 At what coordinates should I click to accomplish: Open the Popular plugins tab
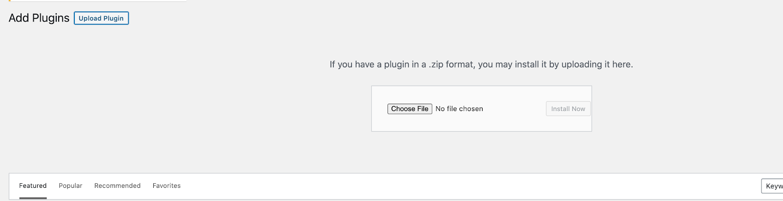pyautogui.click(x=70, y=186)
